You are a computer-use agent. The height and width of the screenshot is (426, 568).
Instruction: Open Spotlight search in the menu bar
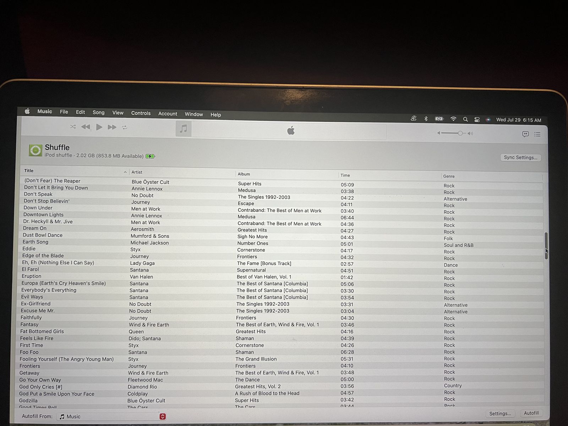click(x=465, y=119)
